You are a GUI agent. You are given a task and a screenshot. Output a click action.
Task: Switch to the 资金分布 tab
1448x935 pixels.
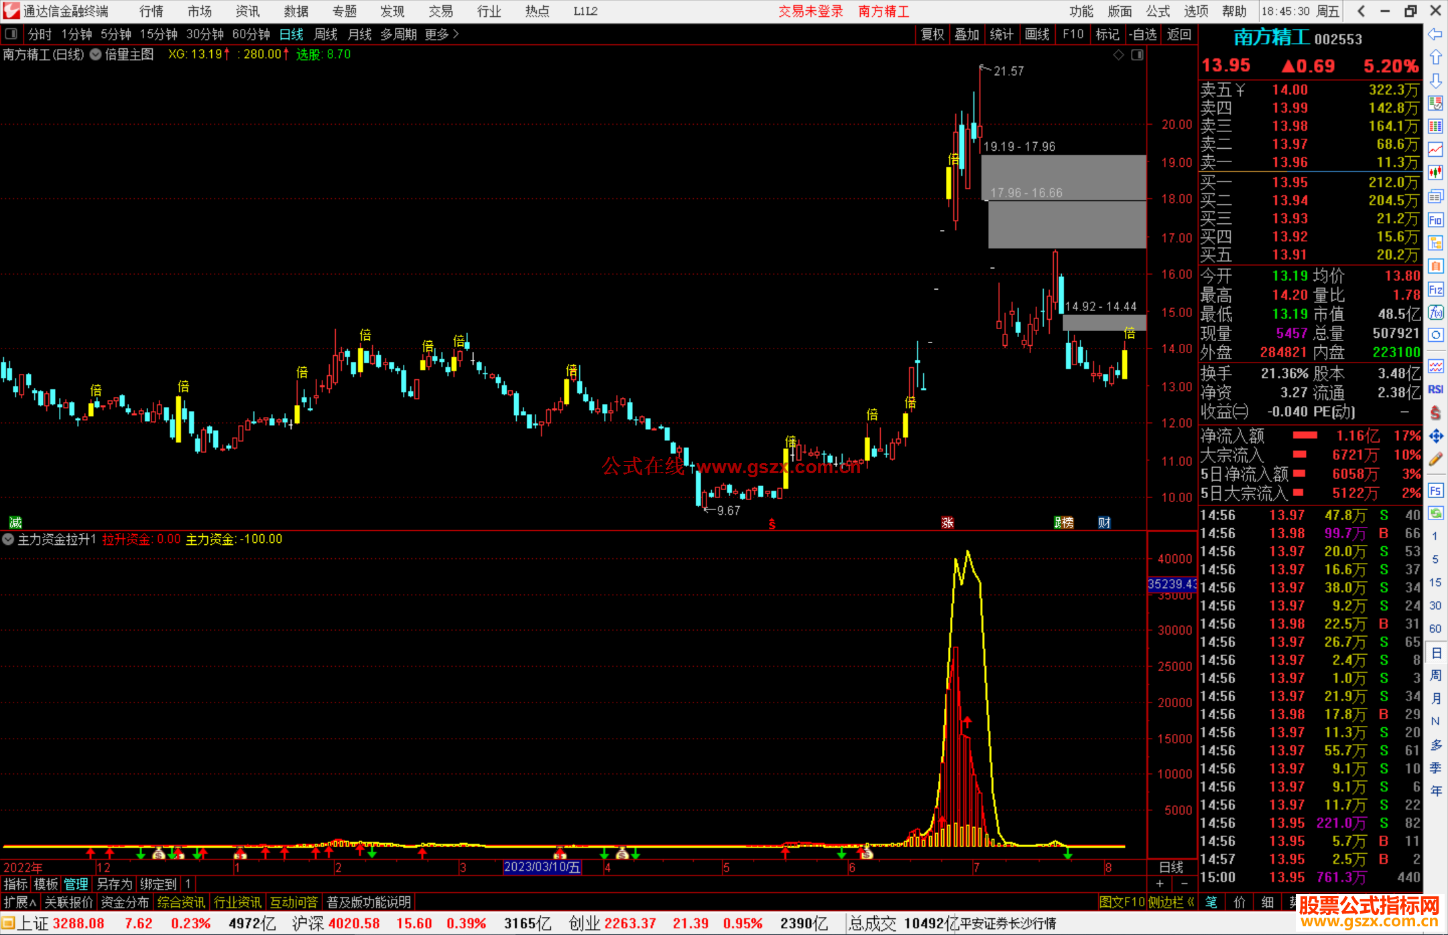coord(125,902)
